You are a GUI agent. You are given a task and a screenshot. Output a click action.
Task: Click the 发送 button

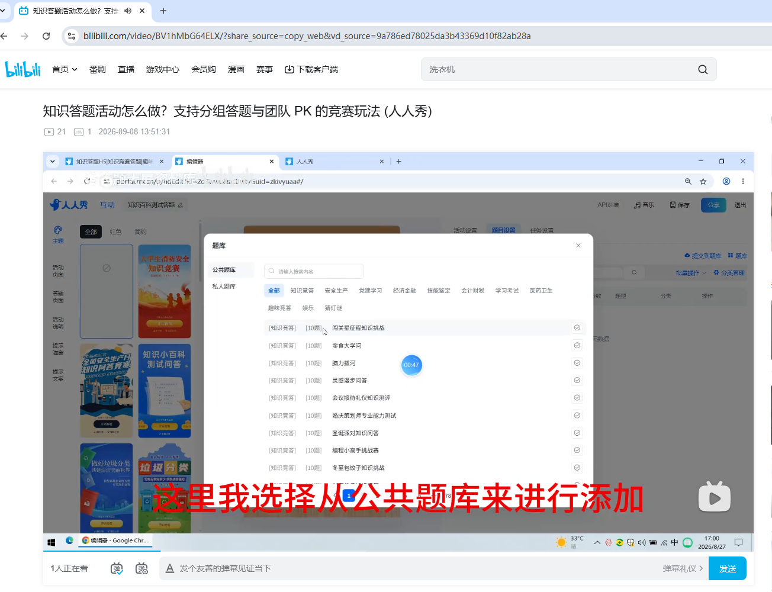click(728, 568)
